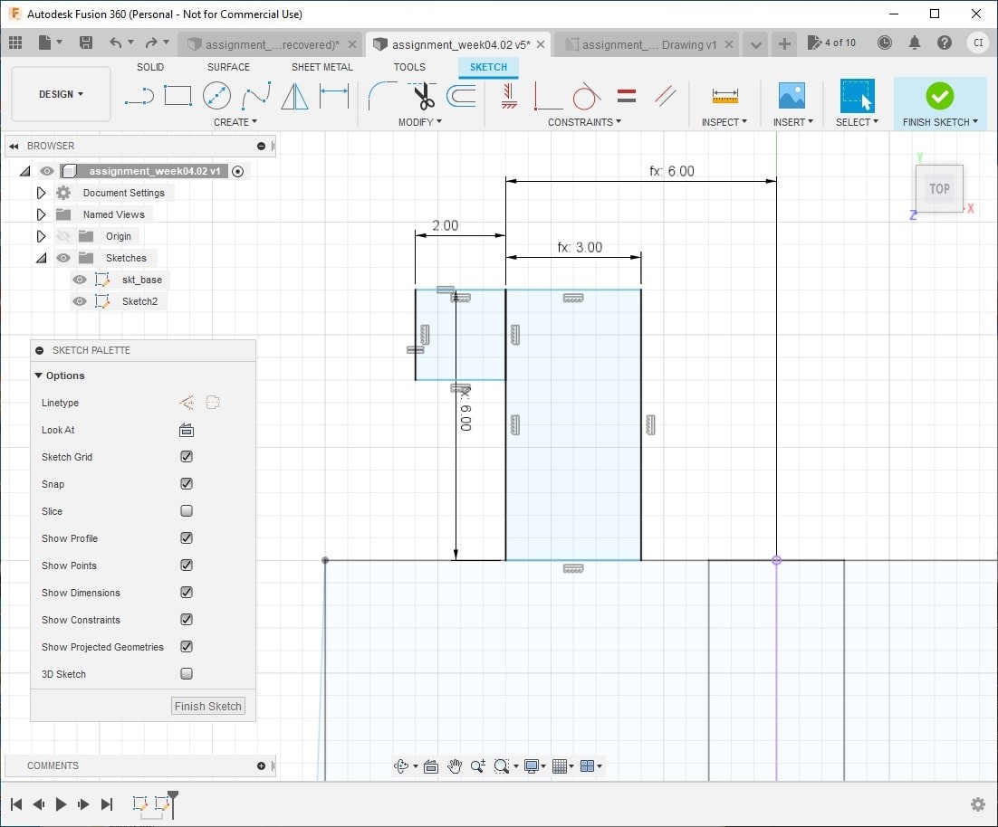
Task: Select the Sketch Dimension tool
Action: tap(334, 95)
